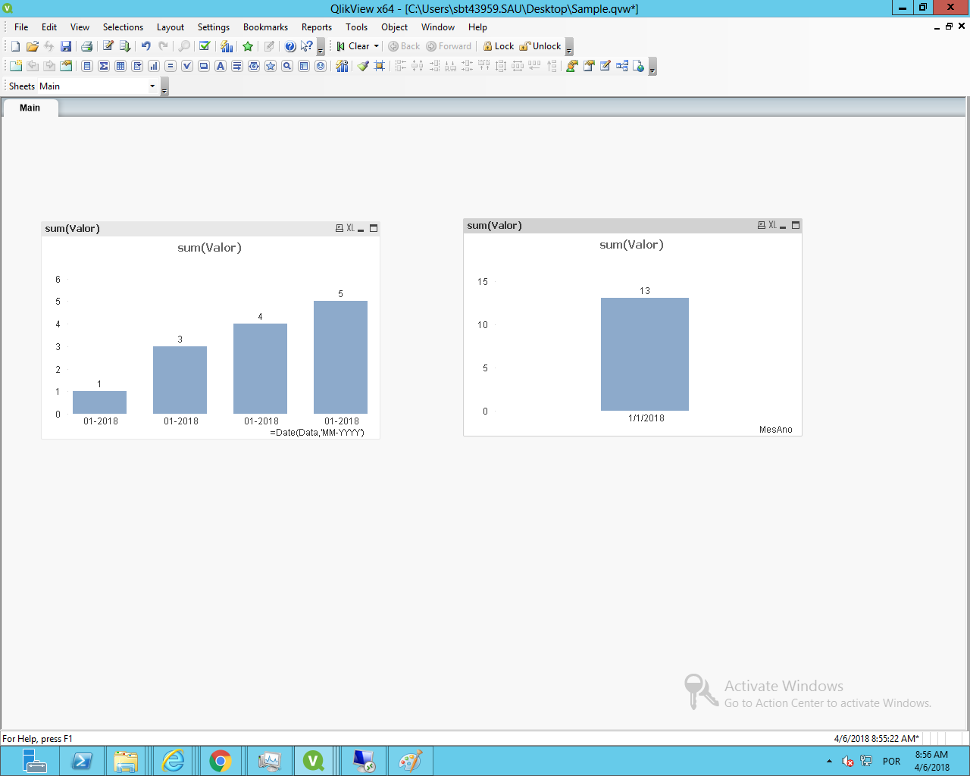Image resolution: width=970 pixels, height=776 pixels.
Task: Open the Edit Script editor
Action: coord(108,46)
